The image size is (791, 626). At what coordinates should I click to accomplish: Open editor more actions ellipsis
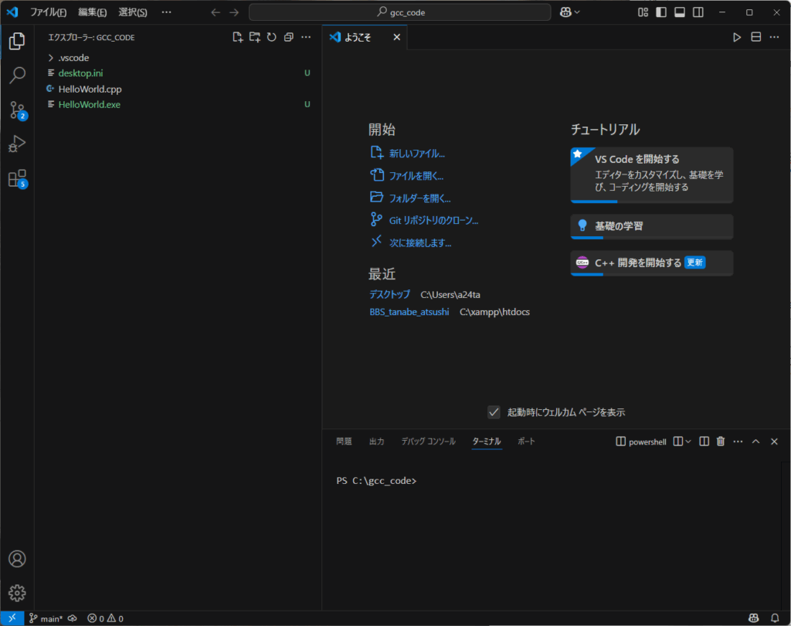click(x=774, y=37)
